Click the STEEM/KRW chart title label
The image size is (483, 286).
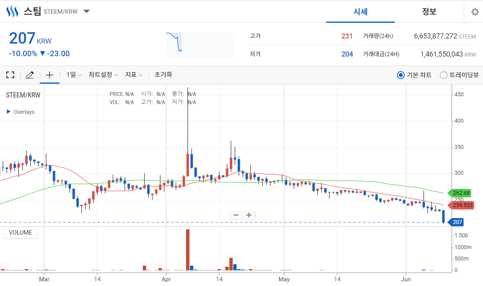click(x=23, y=95)
